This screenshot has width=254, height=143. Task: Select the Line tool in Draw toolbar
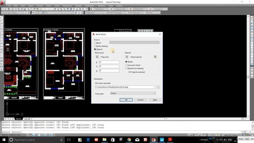[x=2, y=17]
